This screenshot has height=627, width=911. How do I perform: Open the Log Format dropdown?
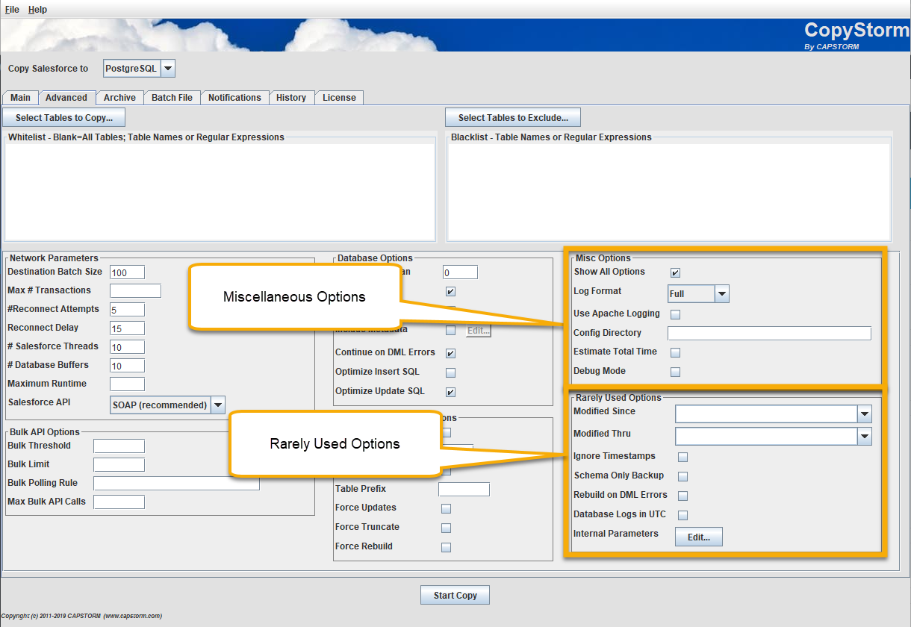click(698, 294)
